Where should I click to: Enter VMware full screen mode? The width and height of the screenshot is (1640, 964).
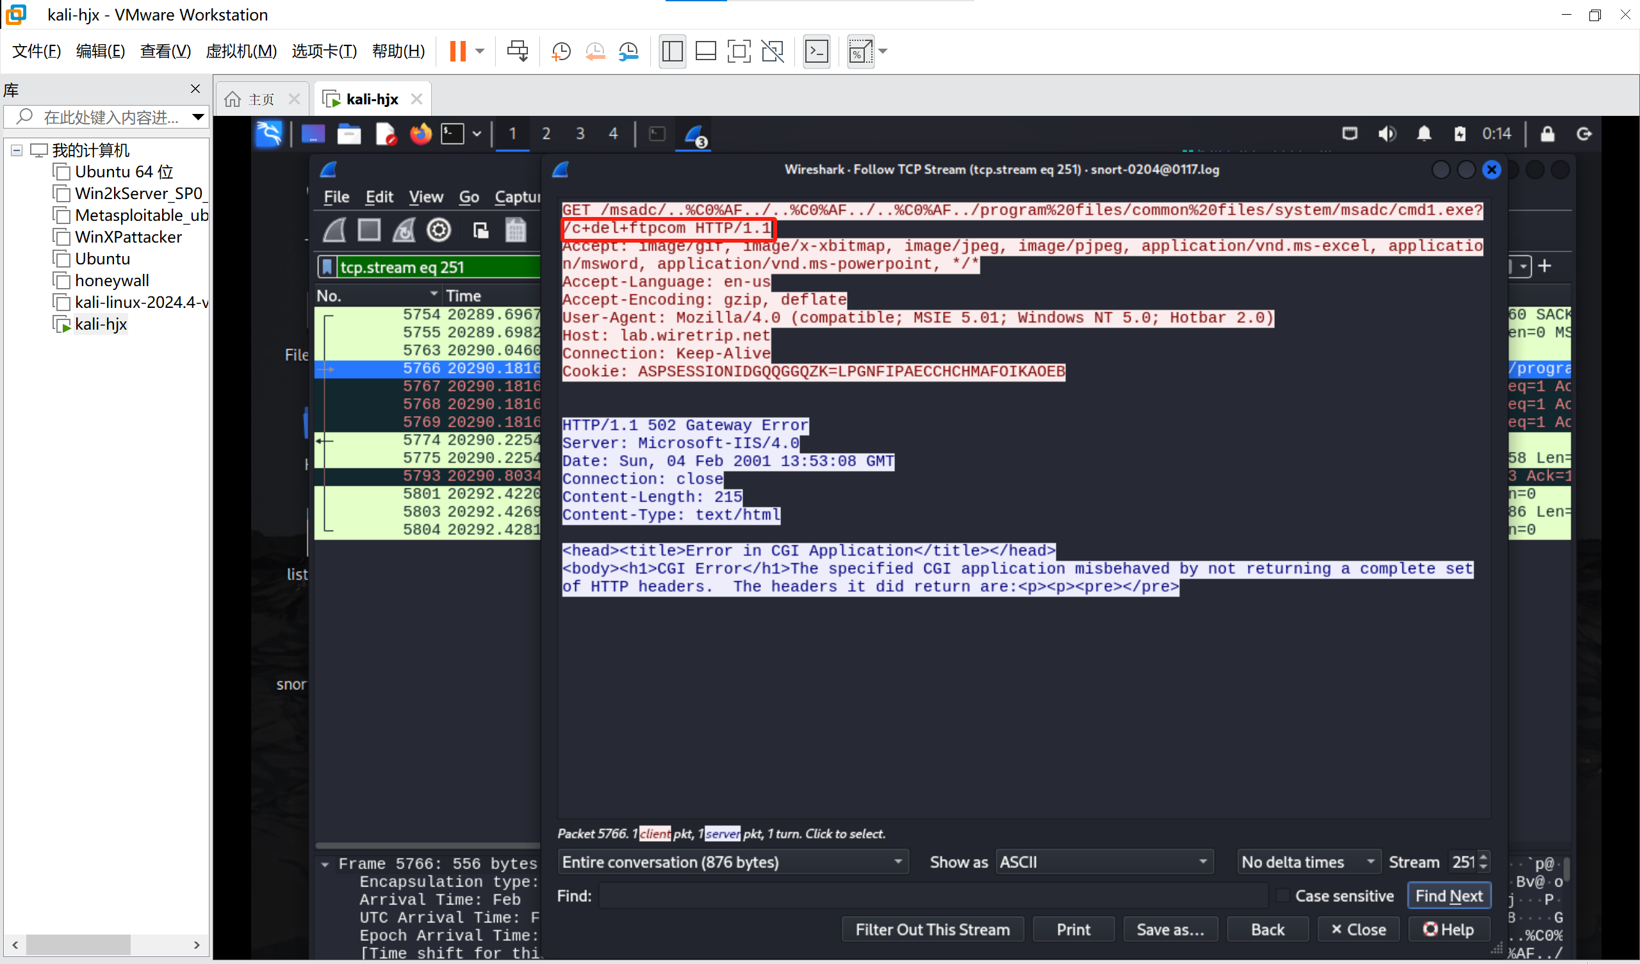[x=739, y=51]
